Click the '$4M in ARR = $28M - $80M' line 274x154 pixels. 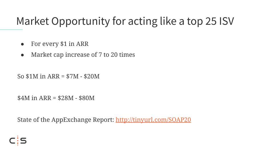pyautogui.click(x=56, y=98)
